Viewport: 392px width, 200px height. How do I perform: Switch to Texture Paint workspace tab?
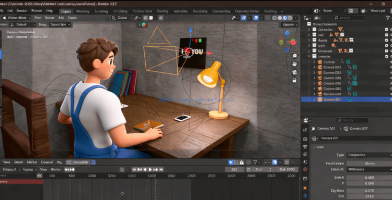[142, 11]
